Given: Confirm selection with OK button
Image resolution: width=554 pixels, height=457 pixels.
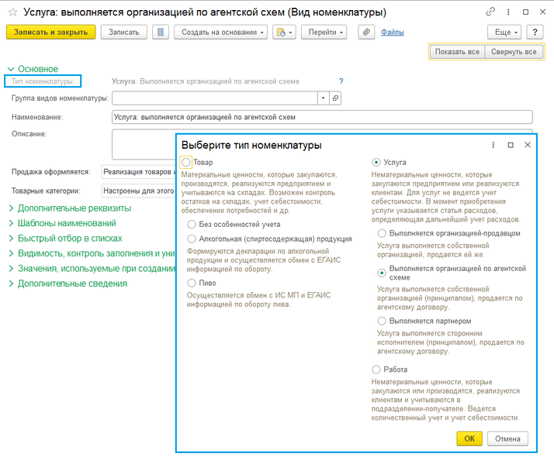Looking at the screenshot, I should (x=469, y=438).
